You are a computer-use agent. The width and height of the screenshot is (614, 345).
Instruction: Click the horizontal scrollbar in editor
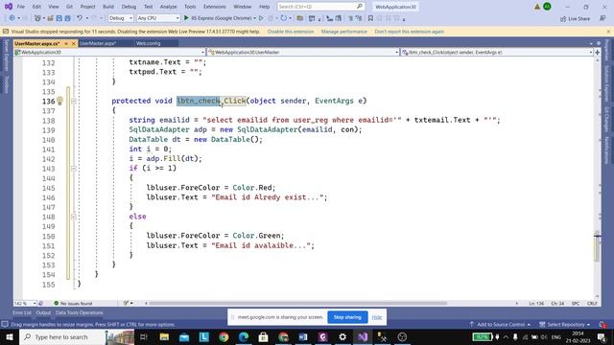(x=297, y=303)
